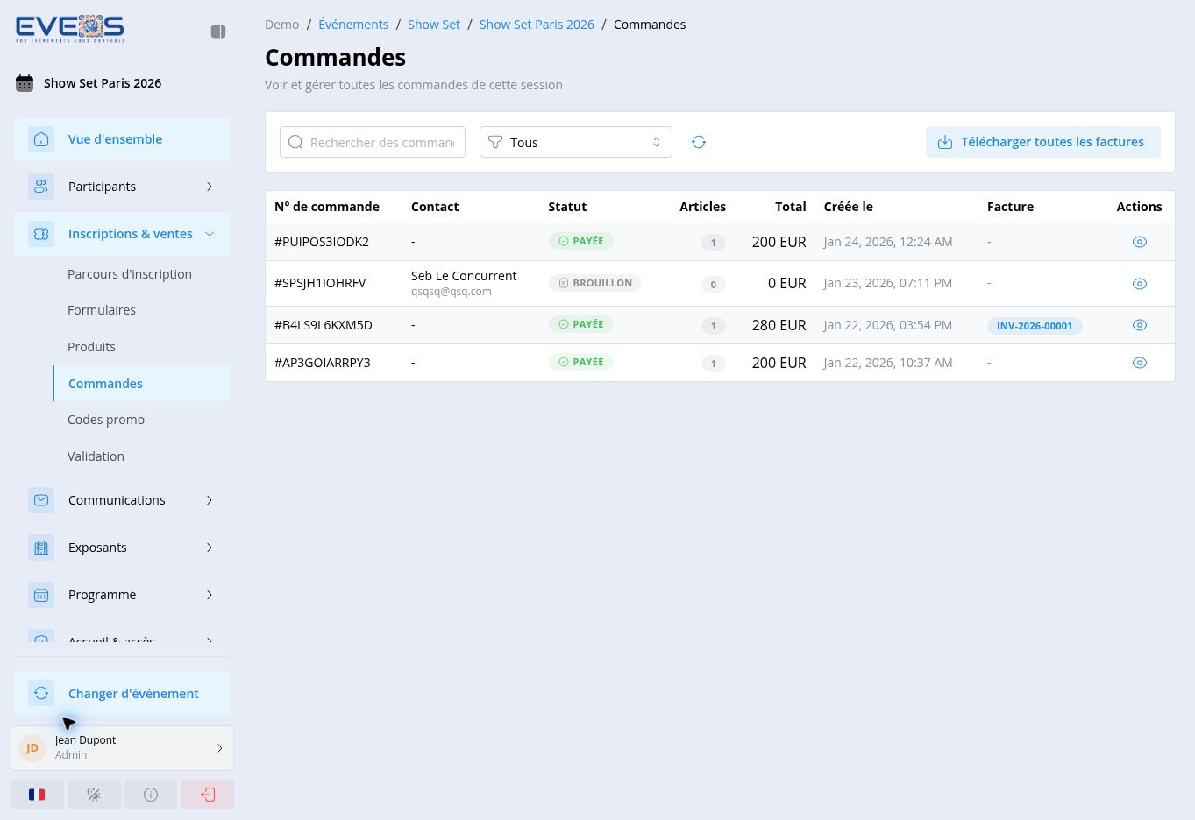
Task: Open the Jean Dupont user menu
Action: [x=123, y=747]
